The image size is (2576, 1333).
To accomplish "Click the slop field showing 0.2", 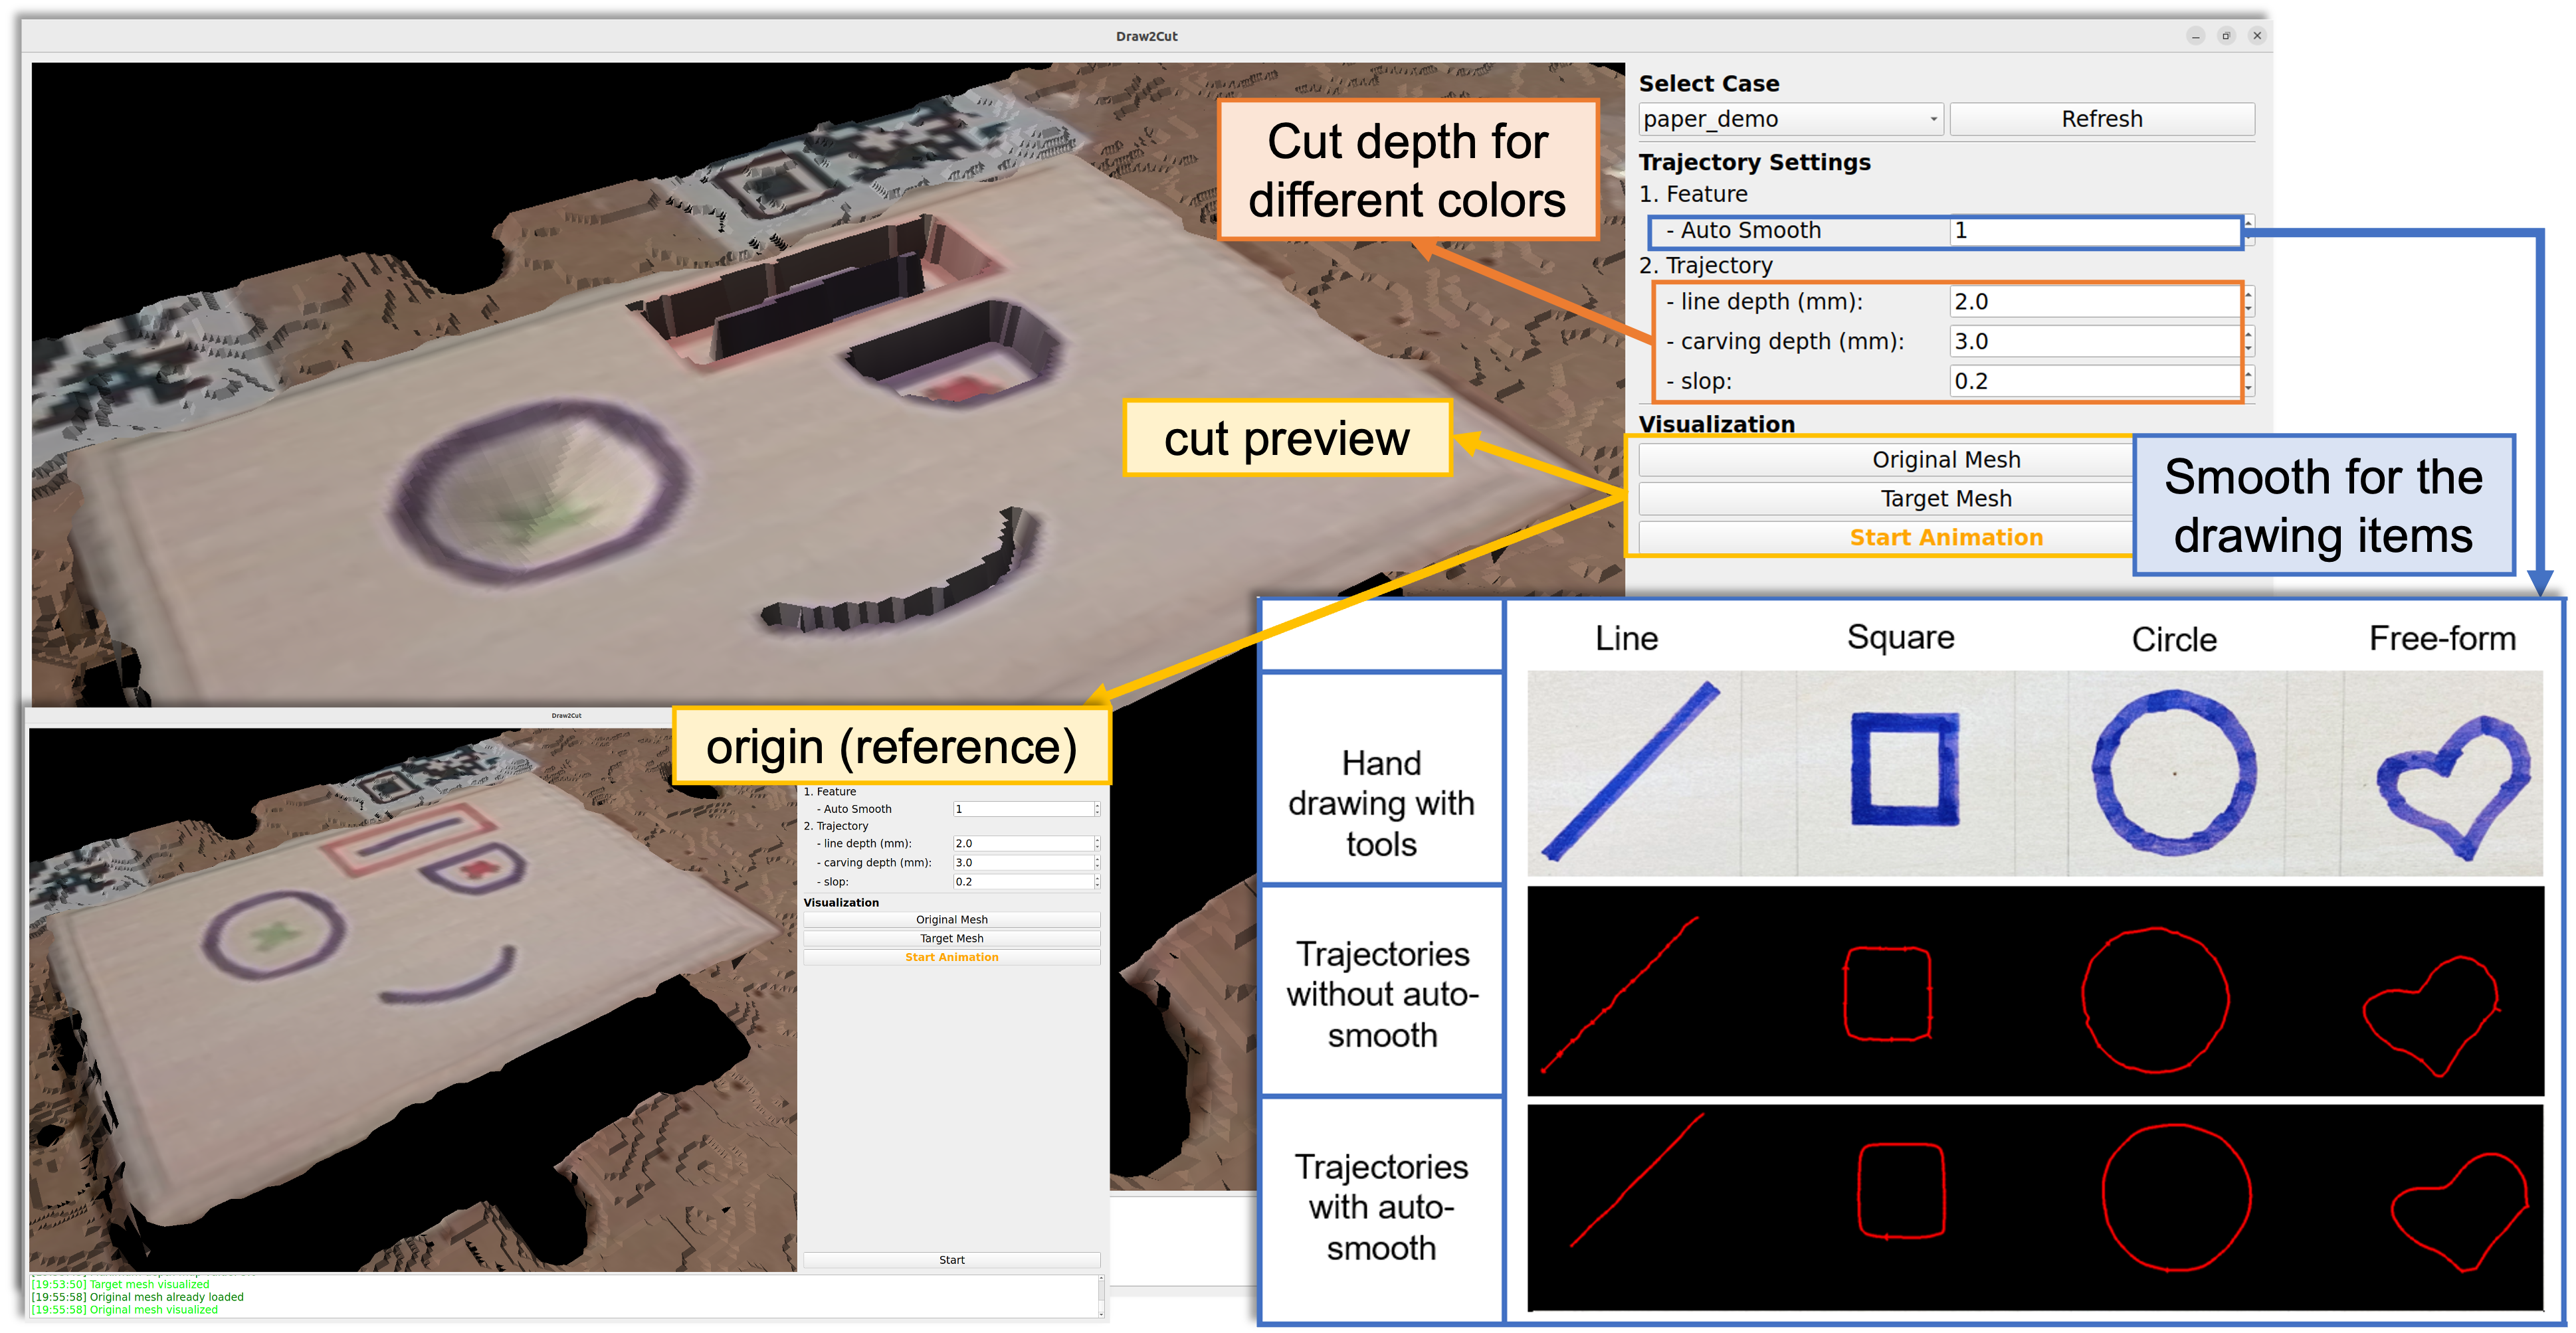I will (2095, 382).
